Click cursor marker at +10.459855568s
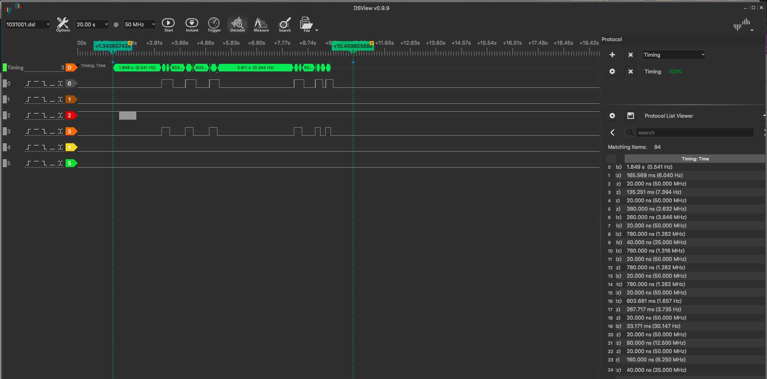This screenshot has width=767, height=379. point(353,46)
